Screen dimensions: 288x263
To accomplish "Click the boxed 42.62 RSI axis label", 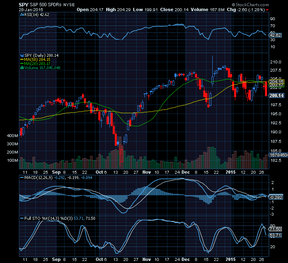I will click(275, 35).
